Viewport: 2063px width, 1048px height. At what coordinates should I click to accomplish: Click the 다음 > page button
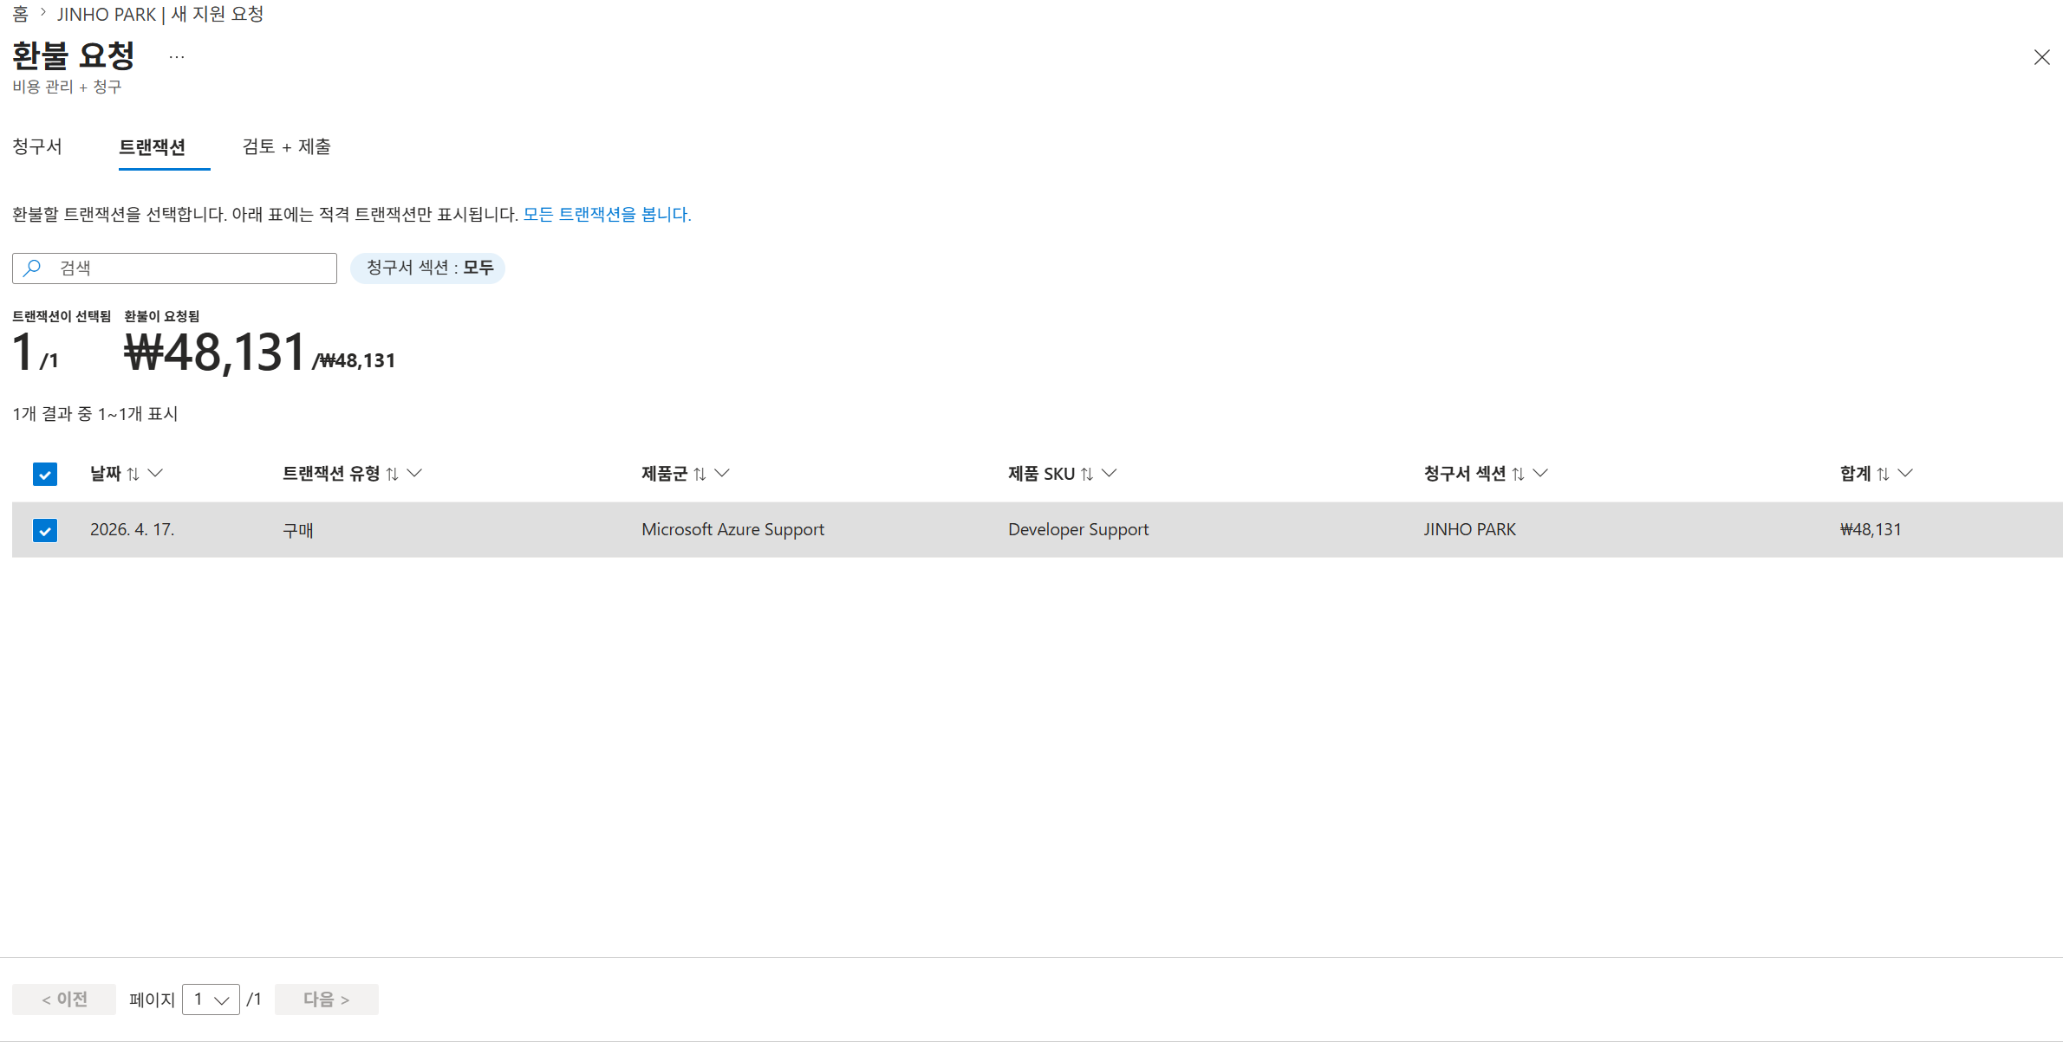(x=327, y=999)
